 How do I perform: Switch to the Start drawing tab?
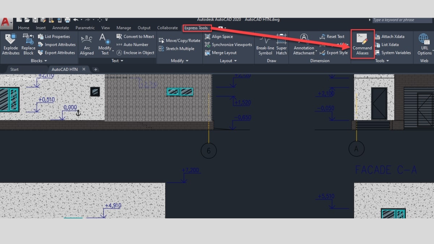(14, 69)
